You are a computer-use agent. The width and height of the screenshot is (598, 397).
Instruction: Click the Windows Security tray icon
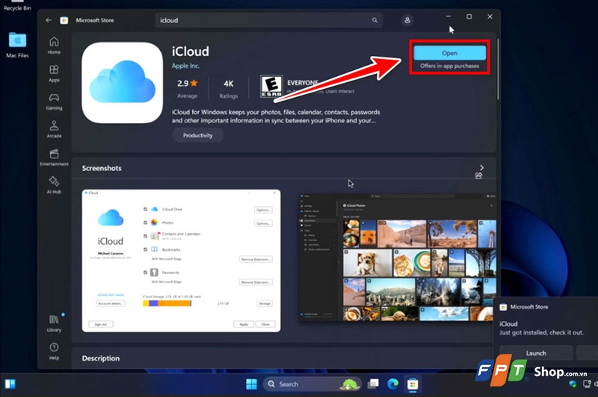[573, 384]
